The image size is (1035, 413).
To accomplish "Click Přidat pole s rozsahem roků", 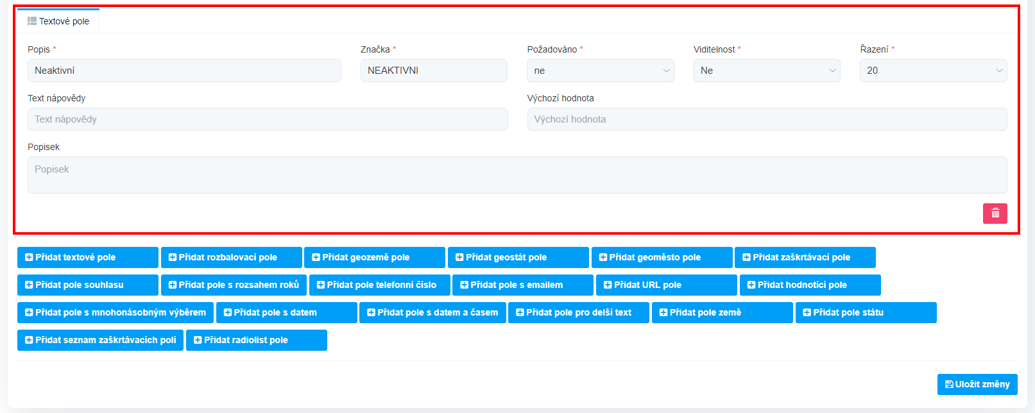I will (234, 285).
